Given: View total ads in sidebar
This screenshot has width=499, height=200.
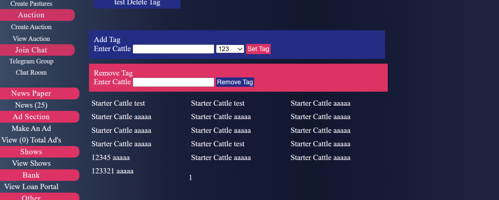Looking at the screenshot, I should (x=31, y=140).
